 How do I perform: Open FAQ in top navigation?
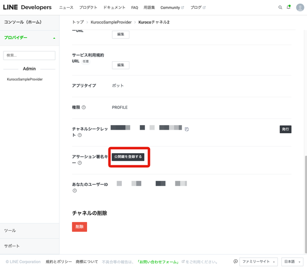pos(135,8)
